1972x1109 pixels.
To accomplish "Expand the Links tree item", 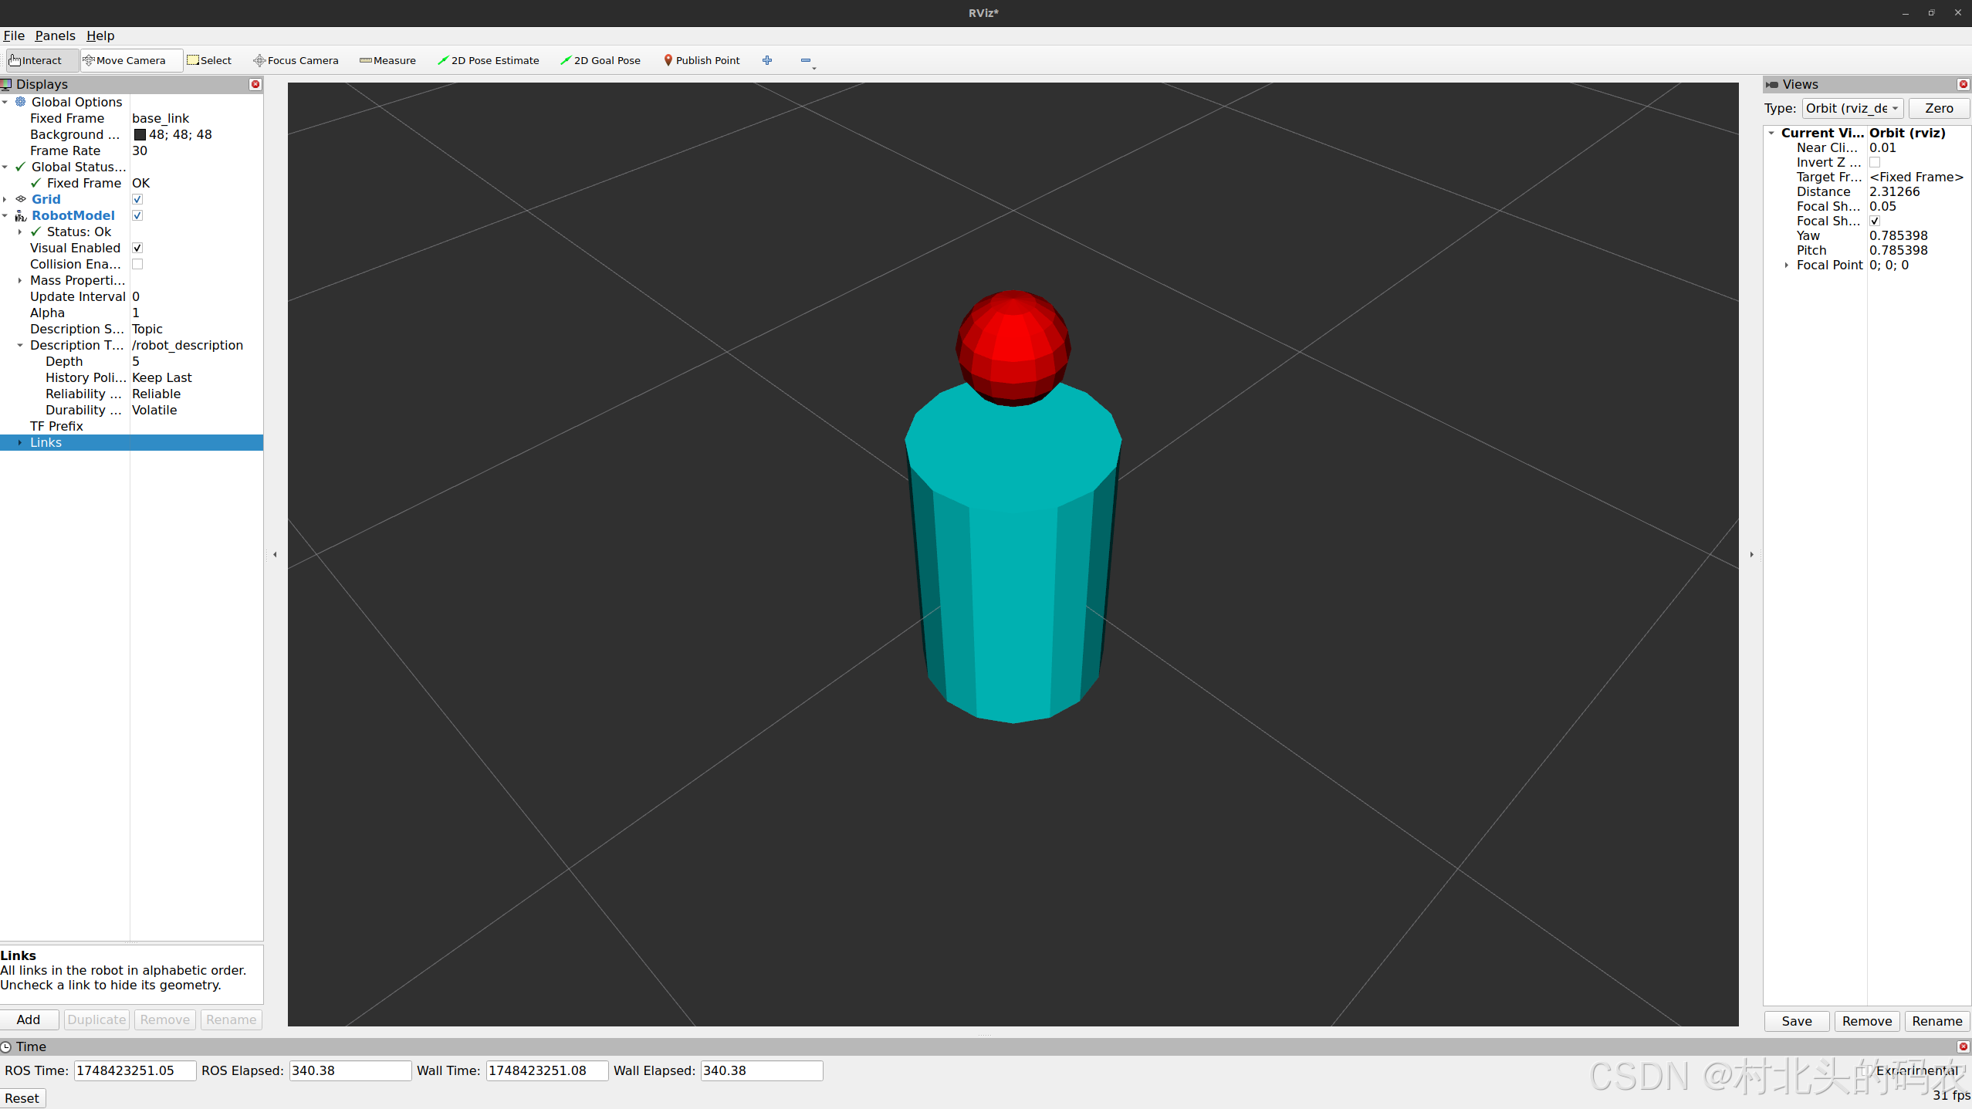I will 20,442.
